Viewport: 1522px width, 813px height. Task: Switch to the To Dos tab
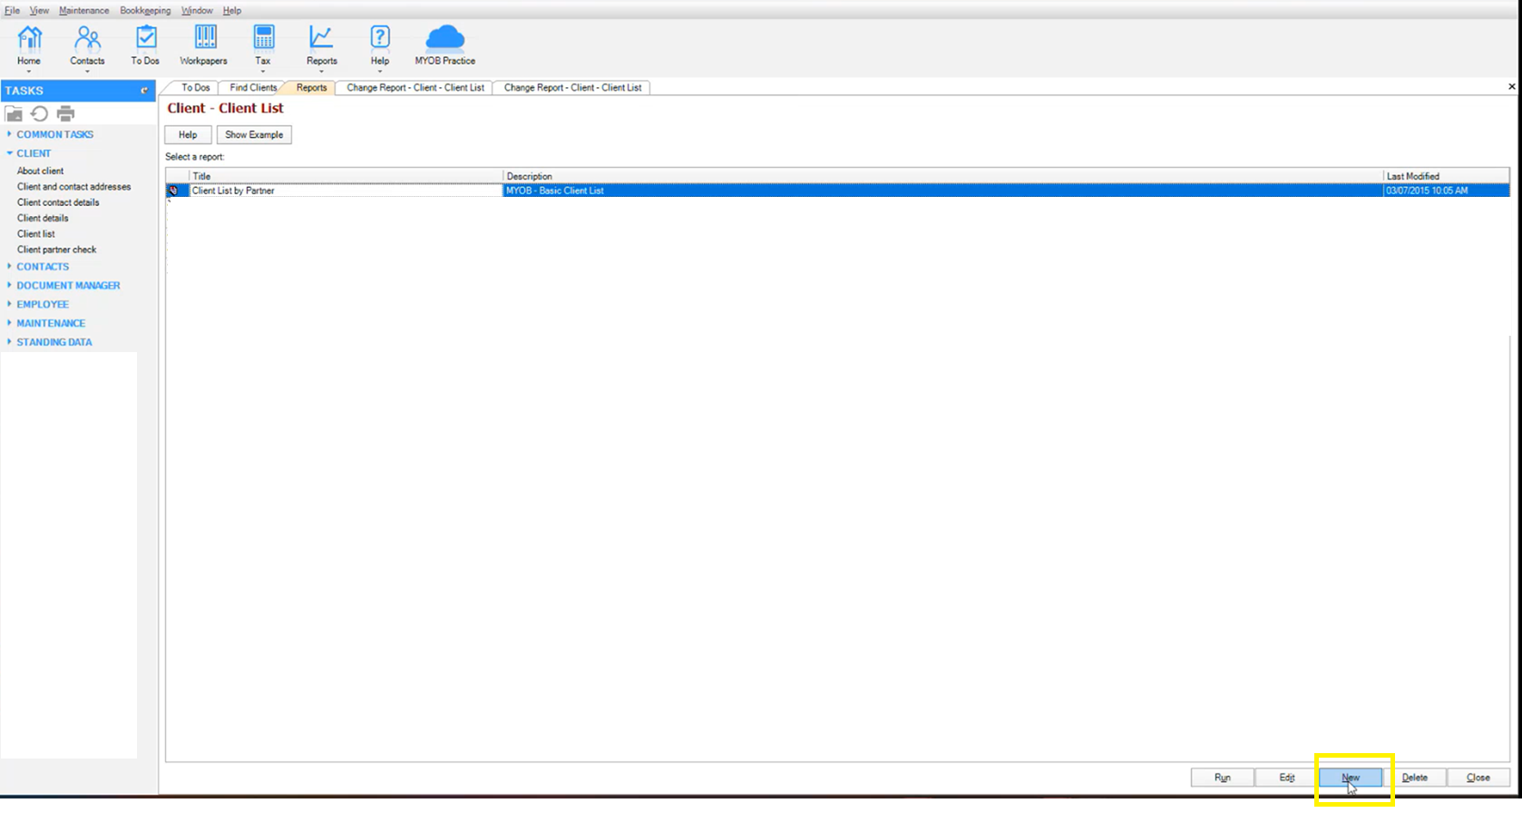(x=195, y=88)
